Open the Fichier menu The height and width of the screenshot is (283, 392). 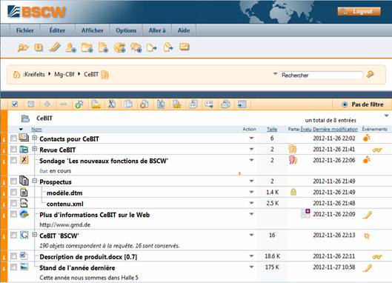[24, 30]
